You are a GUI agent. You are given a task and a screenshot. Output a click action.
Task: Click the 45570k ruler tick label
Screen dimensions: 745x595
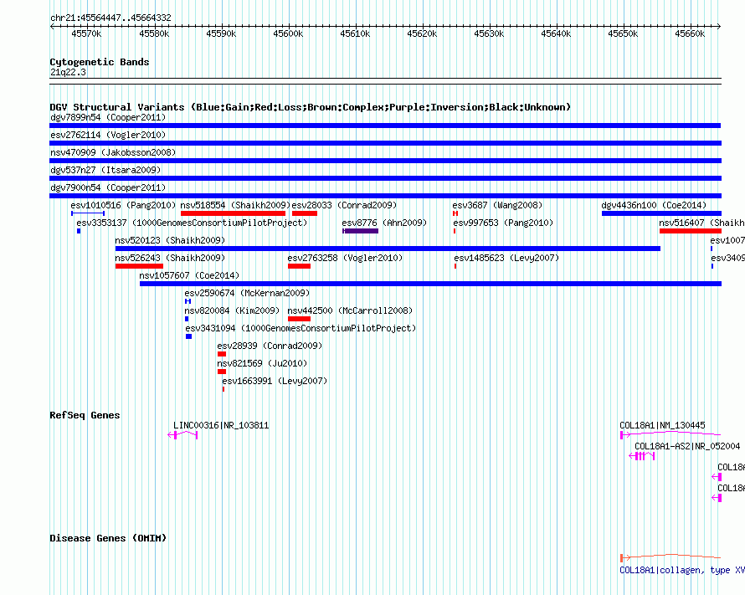pos(86,33)
